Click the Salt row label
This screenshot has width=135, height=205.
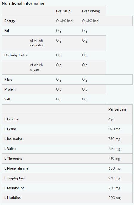point(7,99)
